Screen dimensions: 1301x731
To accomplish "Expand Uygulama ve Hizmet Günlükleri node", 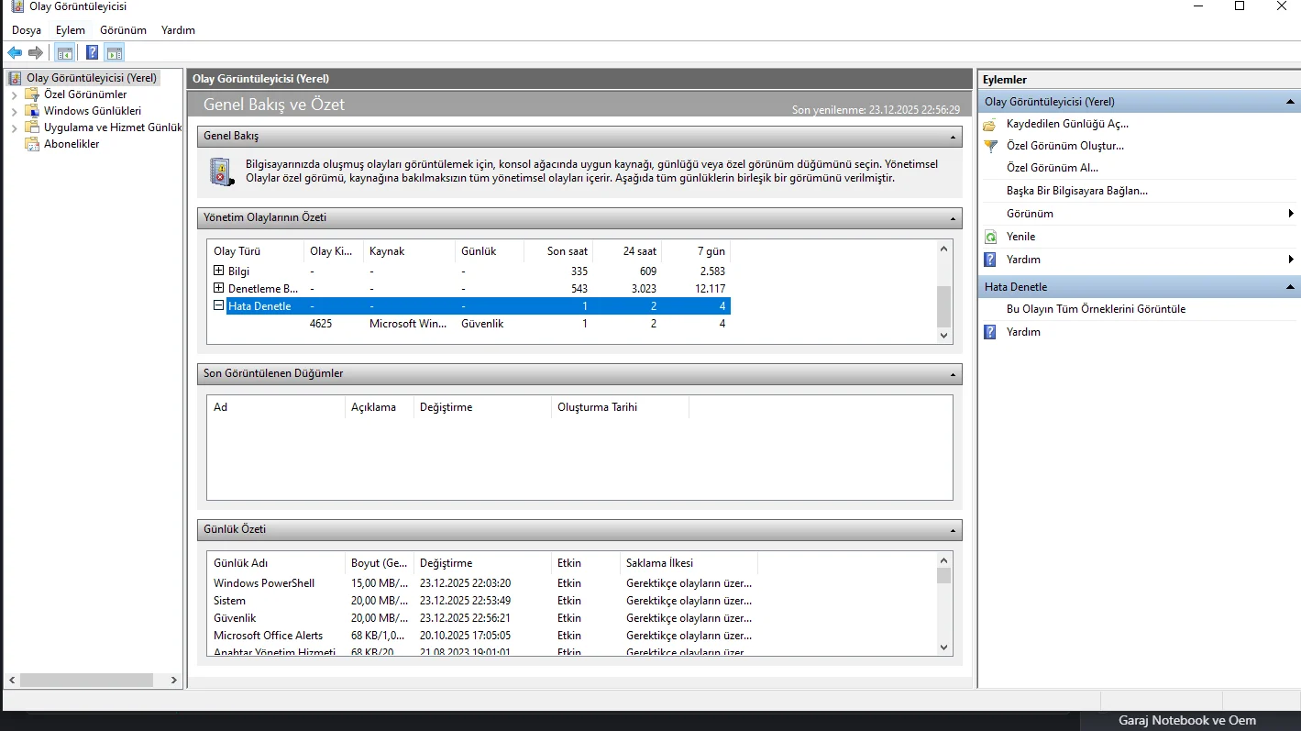I will pyautogui.click(x=14, y=127).
